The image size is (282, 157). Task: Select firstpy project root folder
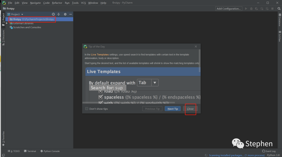(39, 19)
